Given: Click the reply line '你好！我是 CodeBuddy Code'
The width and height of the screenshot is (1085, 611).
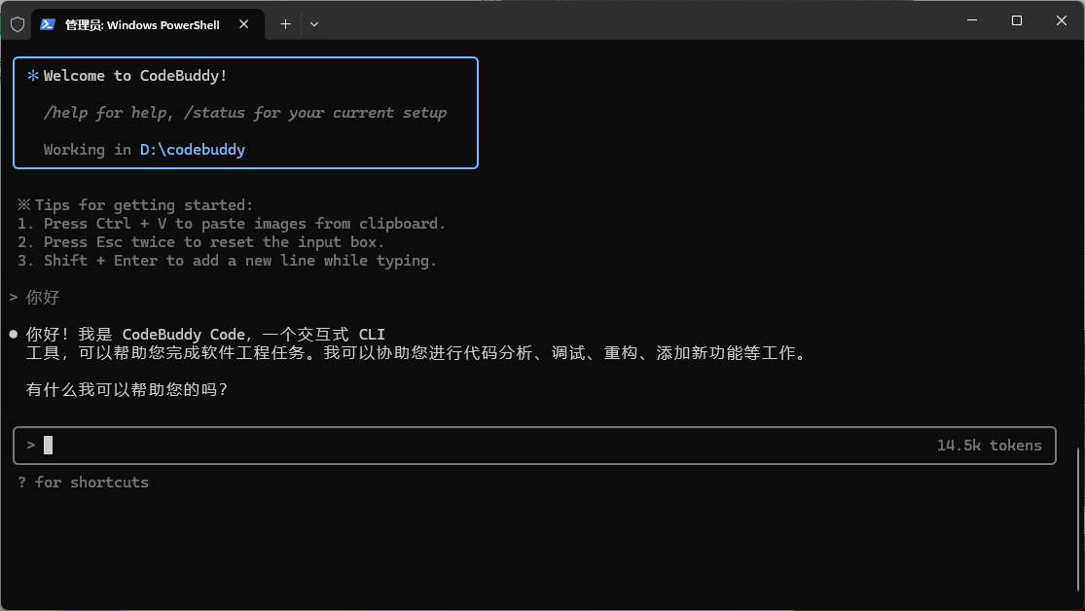Looking at the screenshot, I should pos(204,335).
